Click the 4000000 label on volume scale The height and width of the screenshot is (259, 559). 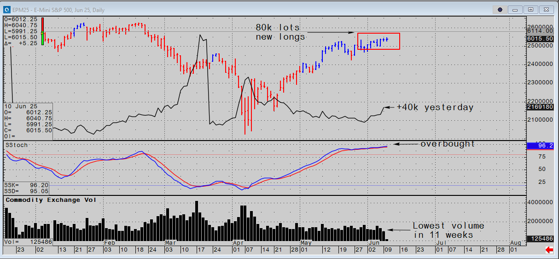coord(540,202)
